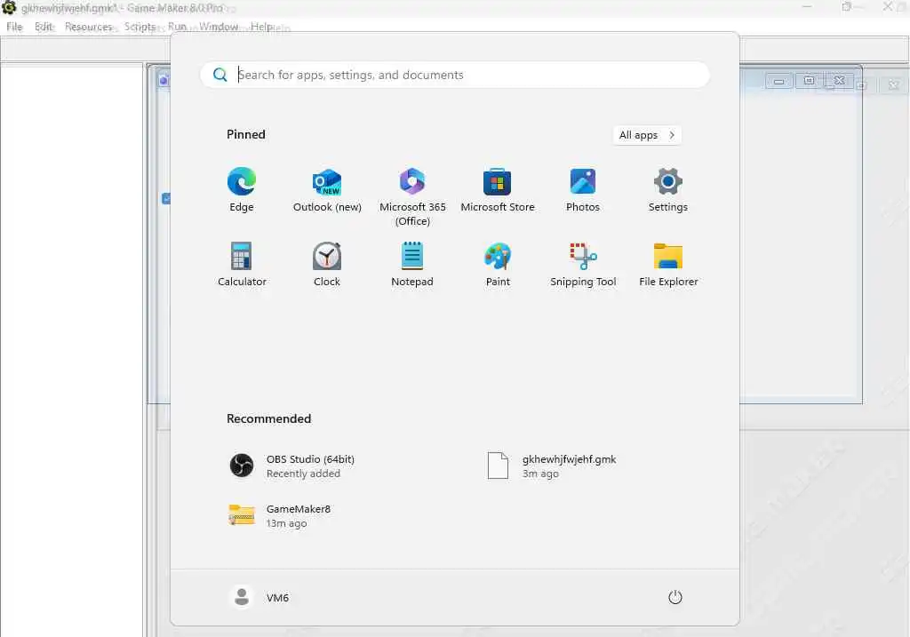Open the File menu in Game Maker

point(14,27)
